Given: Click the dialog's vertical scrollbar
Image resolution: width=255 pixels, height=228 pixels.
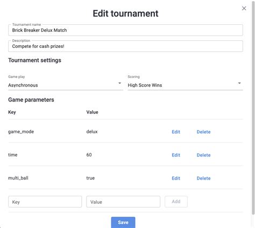Looking at the screenshot, I should 253,108.
